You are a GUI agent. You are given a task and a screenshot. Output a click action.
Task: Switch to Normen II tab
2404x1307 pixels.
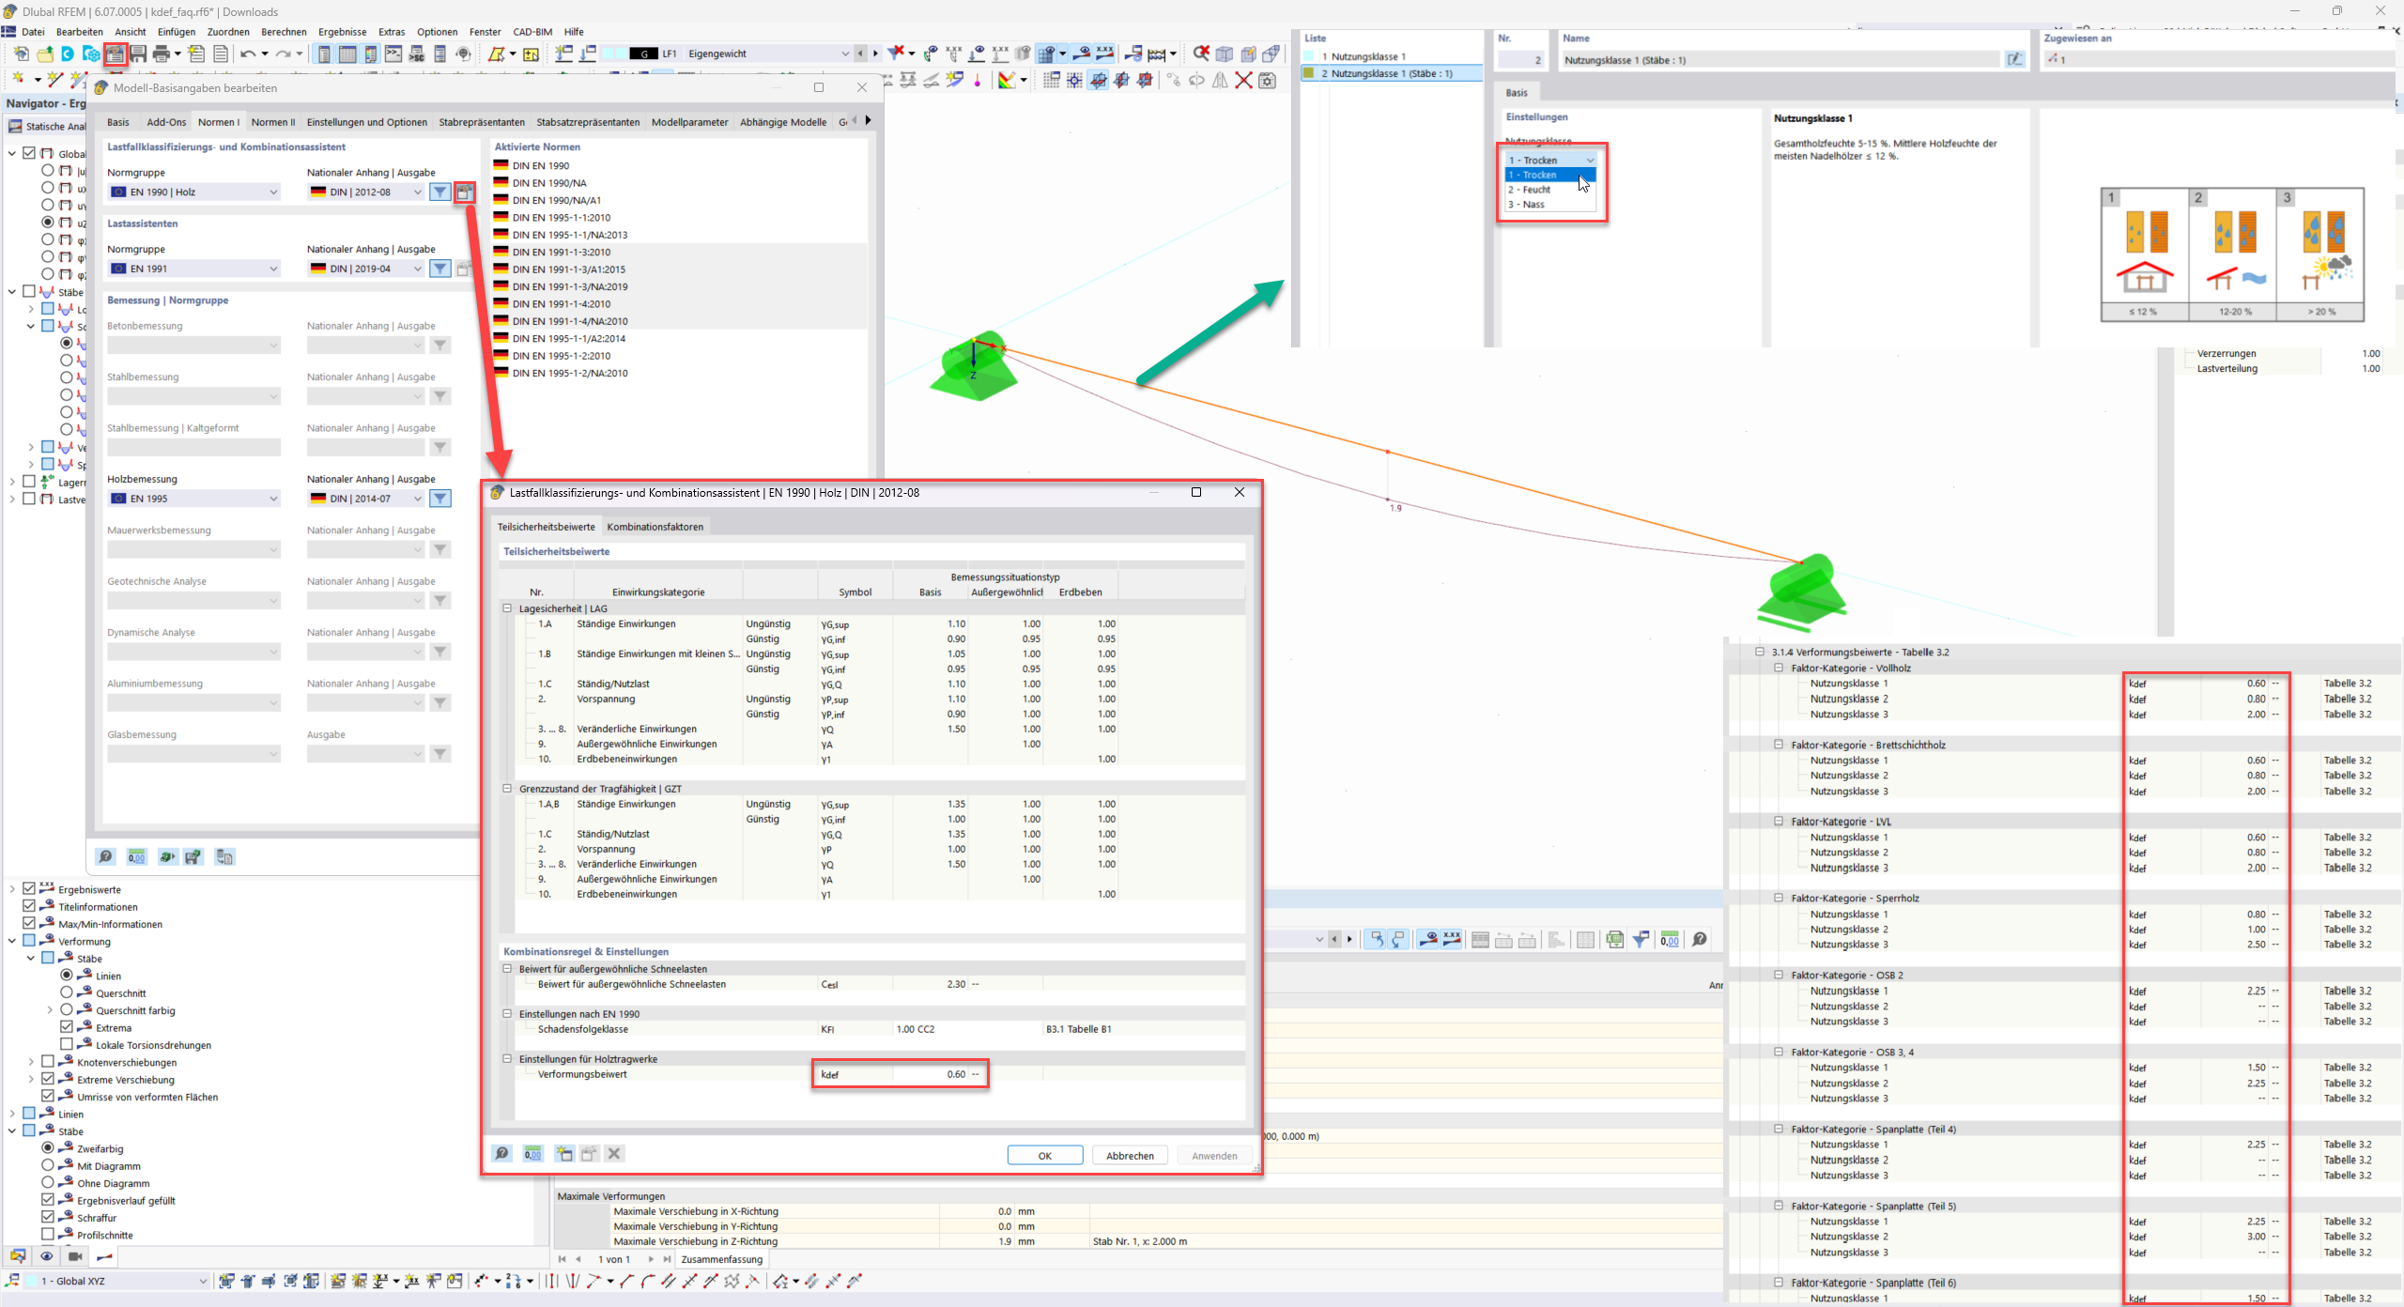(273, 122)
